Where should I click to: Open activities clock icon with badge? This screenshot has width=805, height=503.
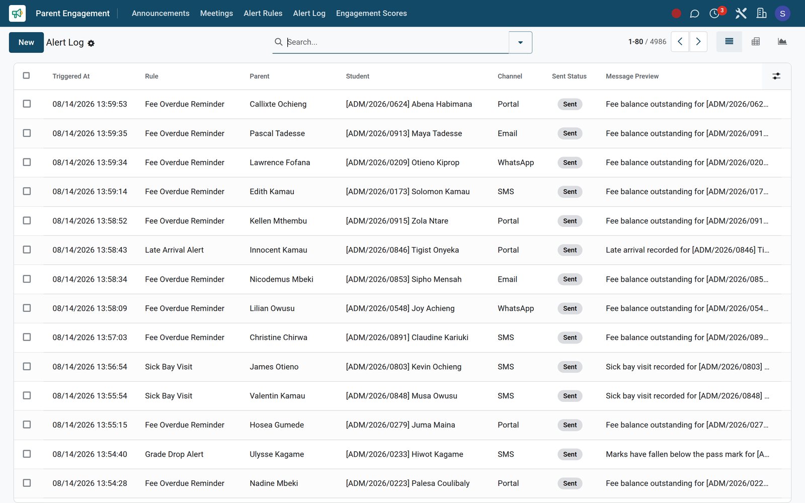coord(715,13)
